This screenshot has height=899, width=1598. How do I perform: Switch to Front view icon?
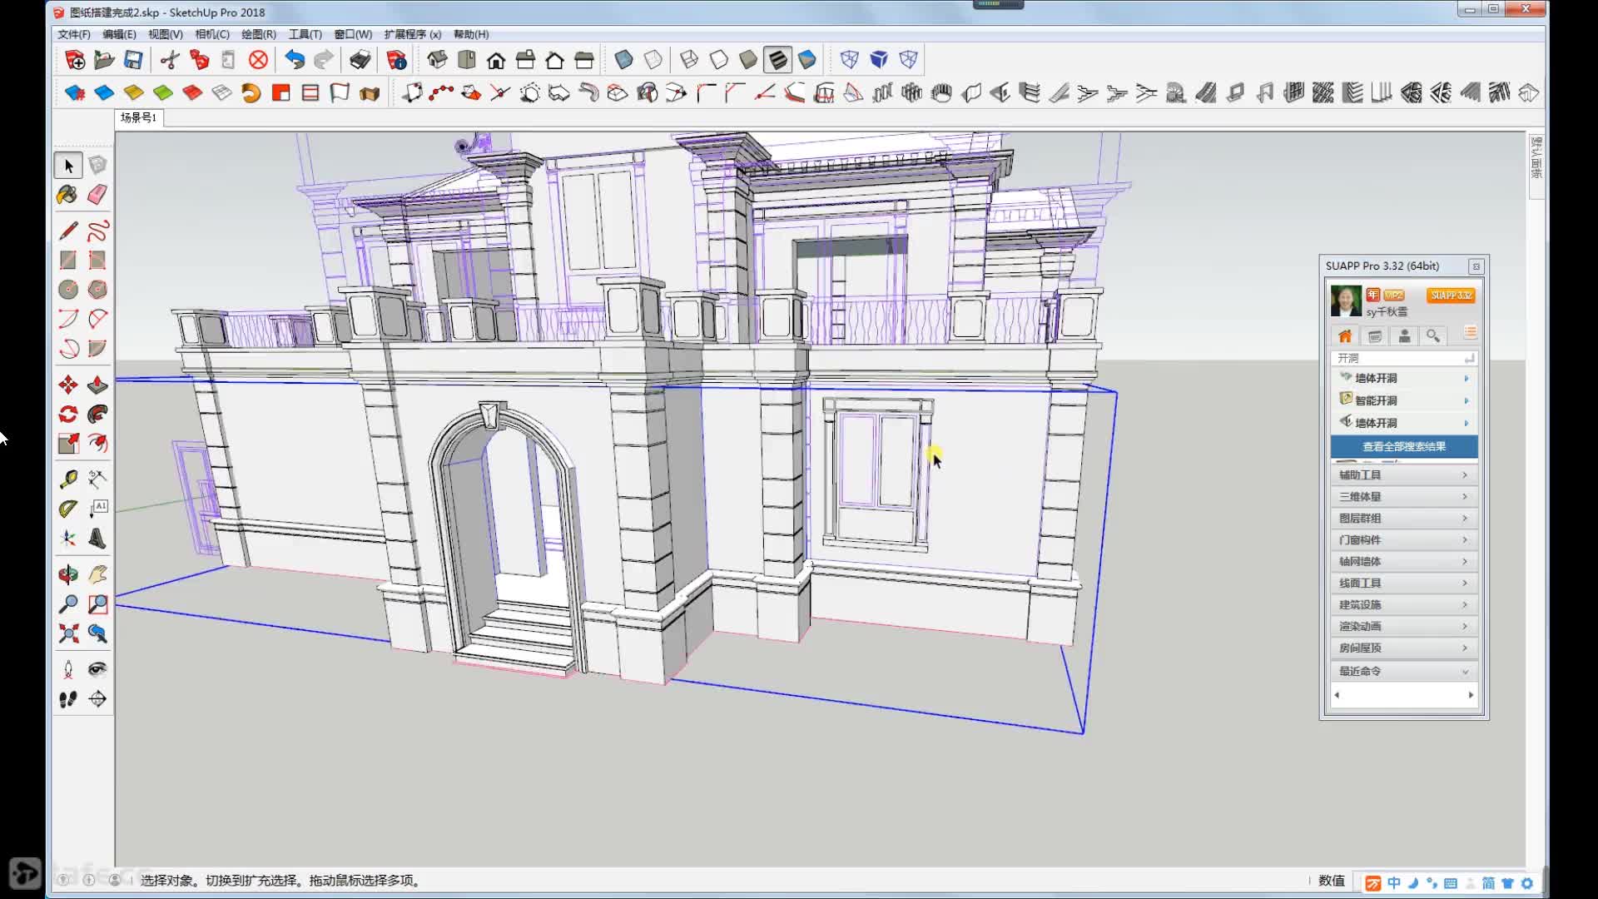pos(496,60)
